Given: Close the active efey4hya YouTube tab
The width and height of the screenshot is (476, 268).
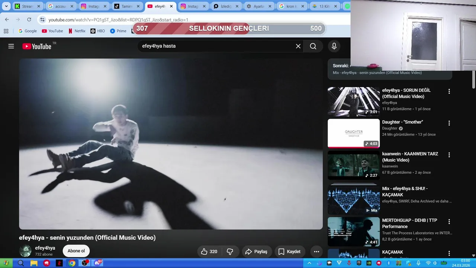Looking at the screenshot, I should pos(171,6).
